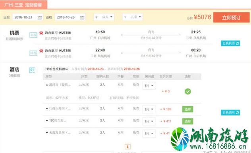Screen dimensions: 251x153
Task: Open room count dropdown for 无敌海景房 row
Action: click(x=149, y=133)
